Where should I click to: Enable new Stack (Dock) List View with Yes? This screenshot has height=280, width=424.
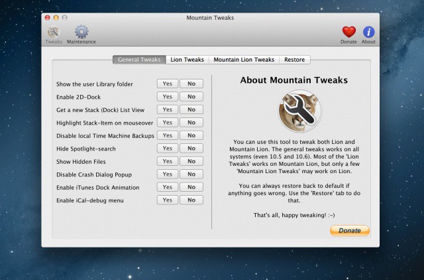tap(168, 109)
